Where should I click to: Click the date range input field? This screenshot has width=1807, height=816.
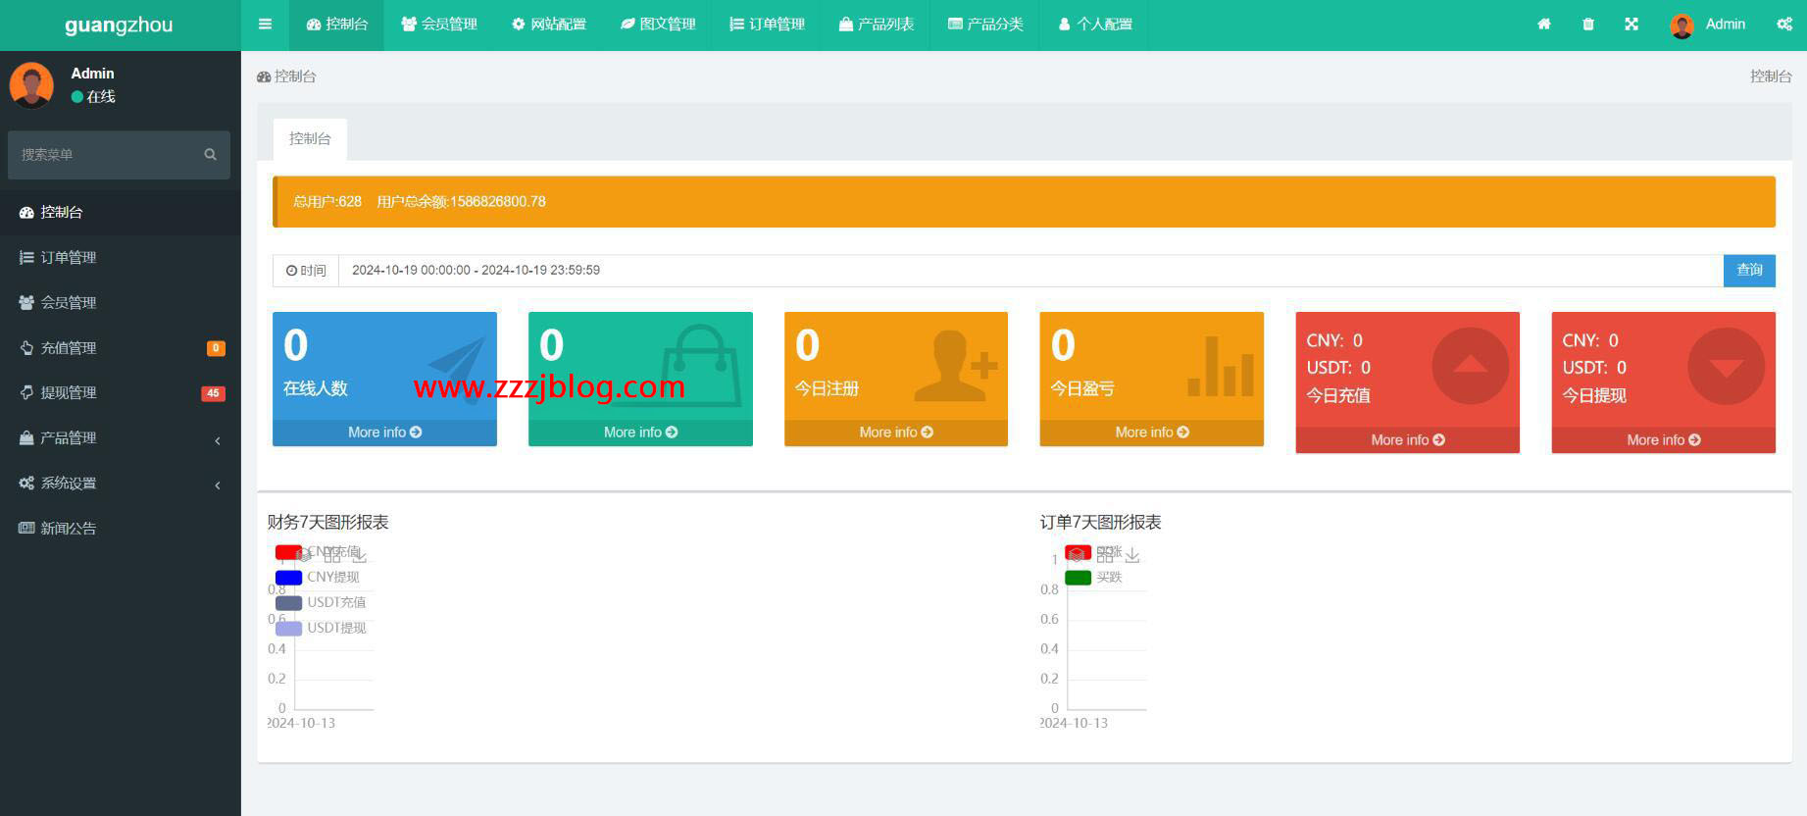tap(1030, 271)
